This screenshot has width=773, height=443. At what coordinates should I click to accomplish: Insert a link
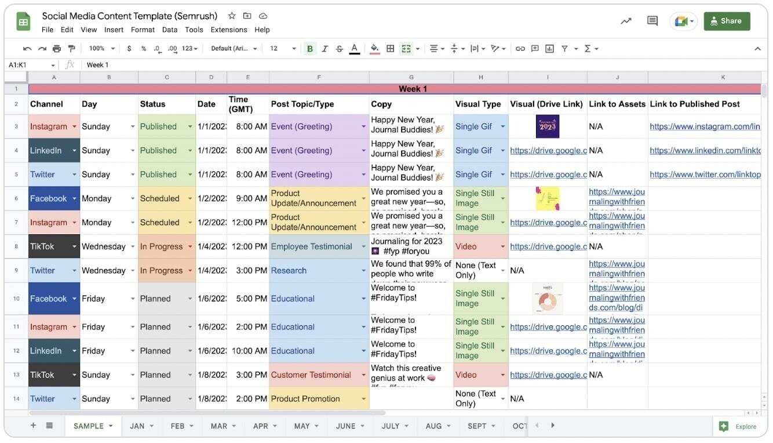tap(520, 49)
